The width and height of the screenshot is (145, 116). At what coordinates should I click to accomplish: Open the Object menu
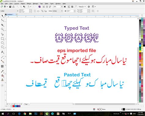tap(23, 4)
